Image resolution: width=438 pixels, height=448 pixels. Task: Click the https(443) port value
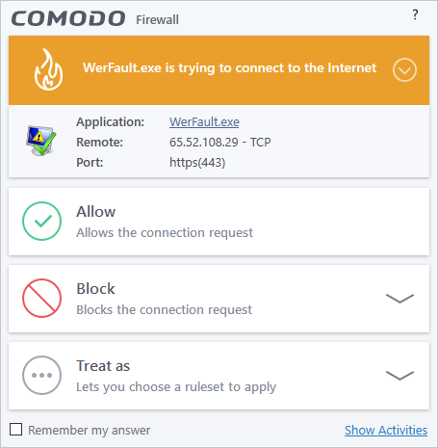197,163
